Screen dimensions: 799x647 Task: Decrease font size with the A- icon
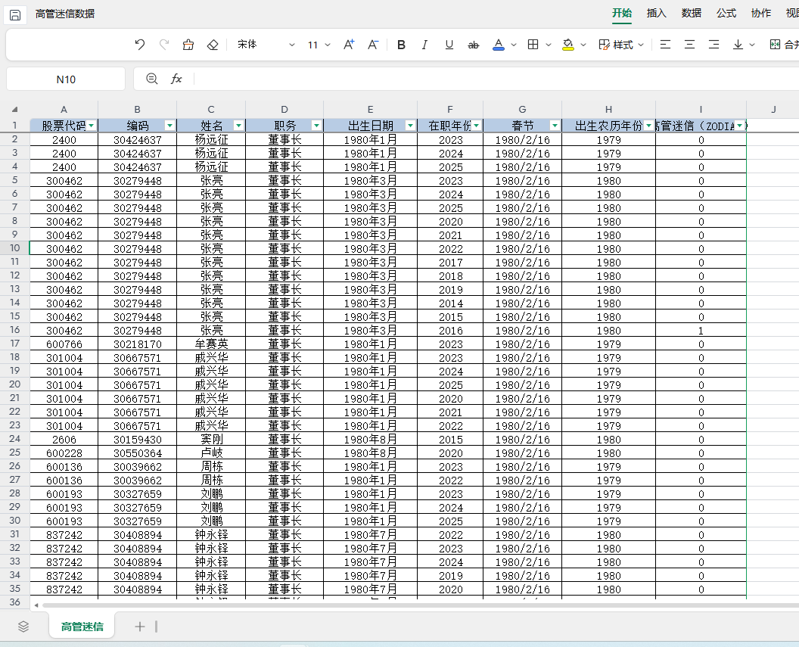(x=372, y=45)
